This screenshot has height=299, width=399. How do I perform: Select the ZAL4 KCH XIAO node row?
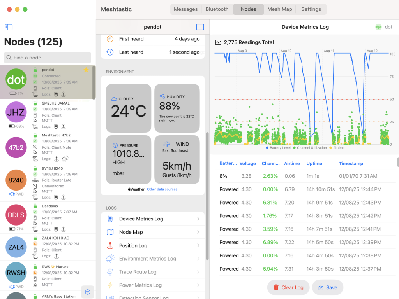coord(48,247)
